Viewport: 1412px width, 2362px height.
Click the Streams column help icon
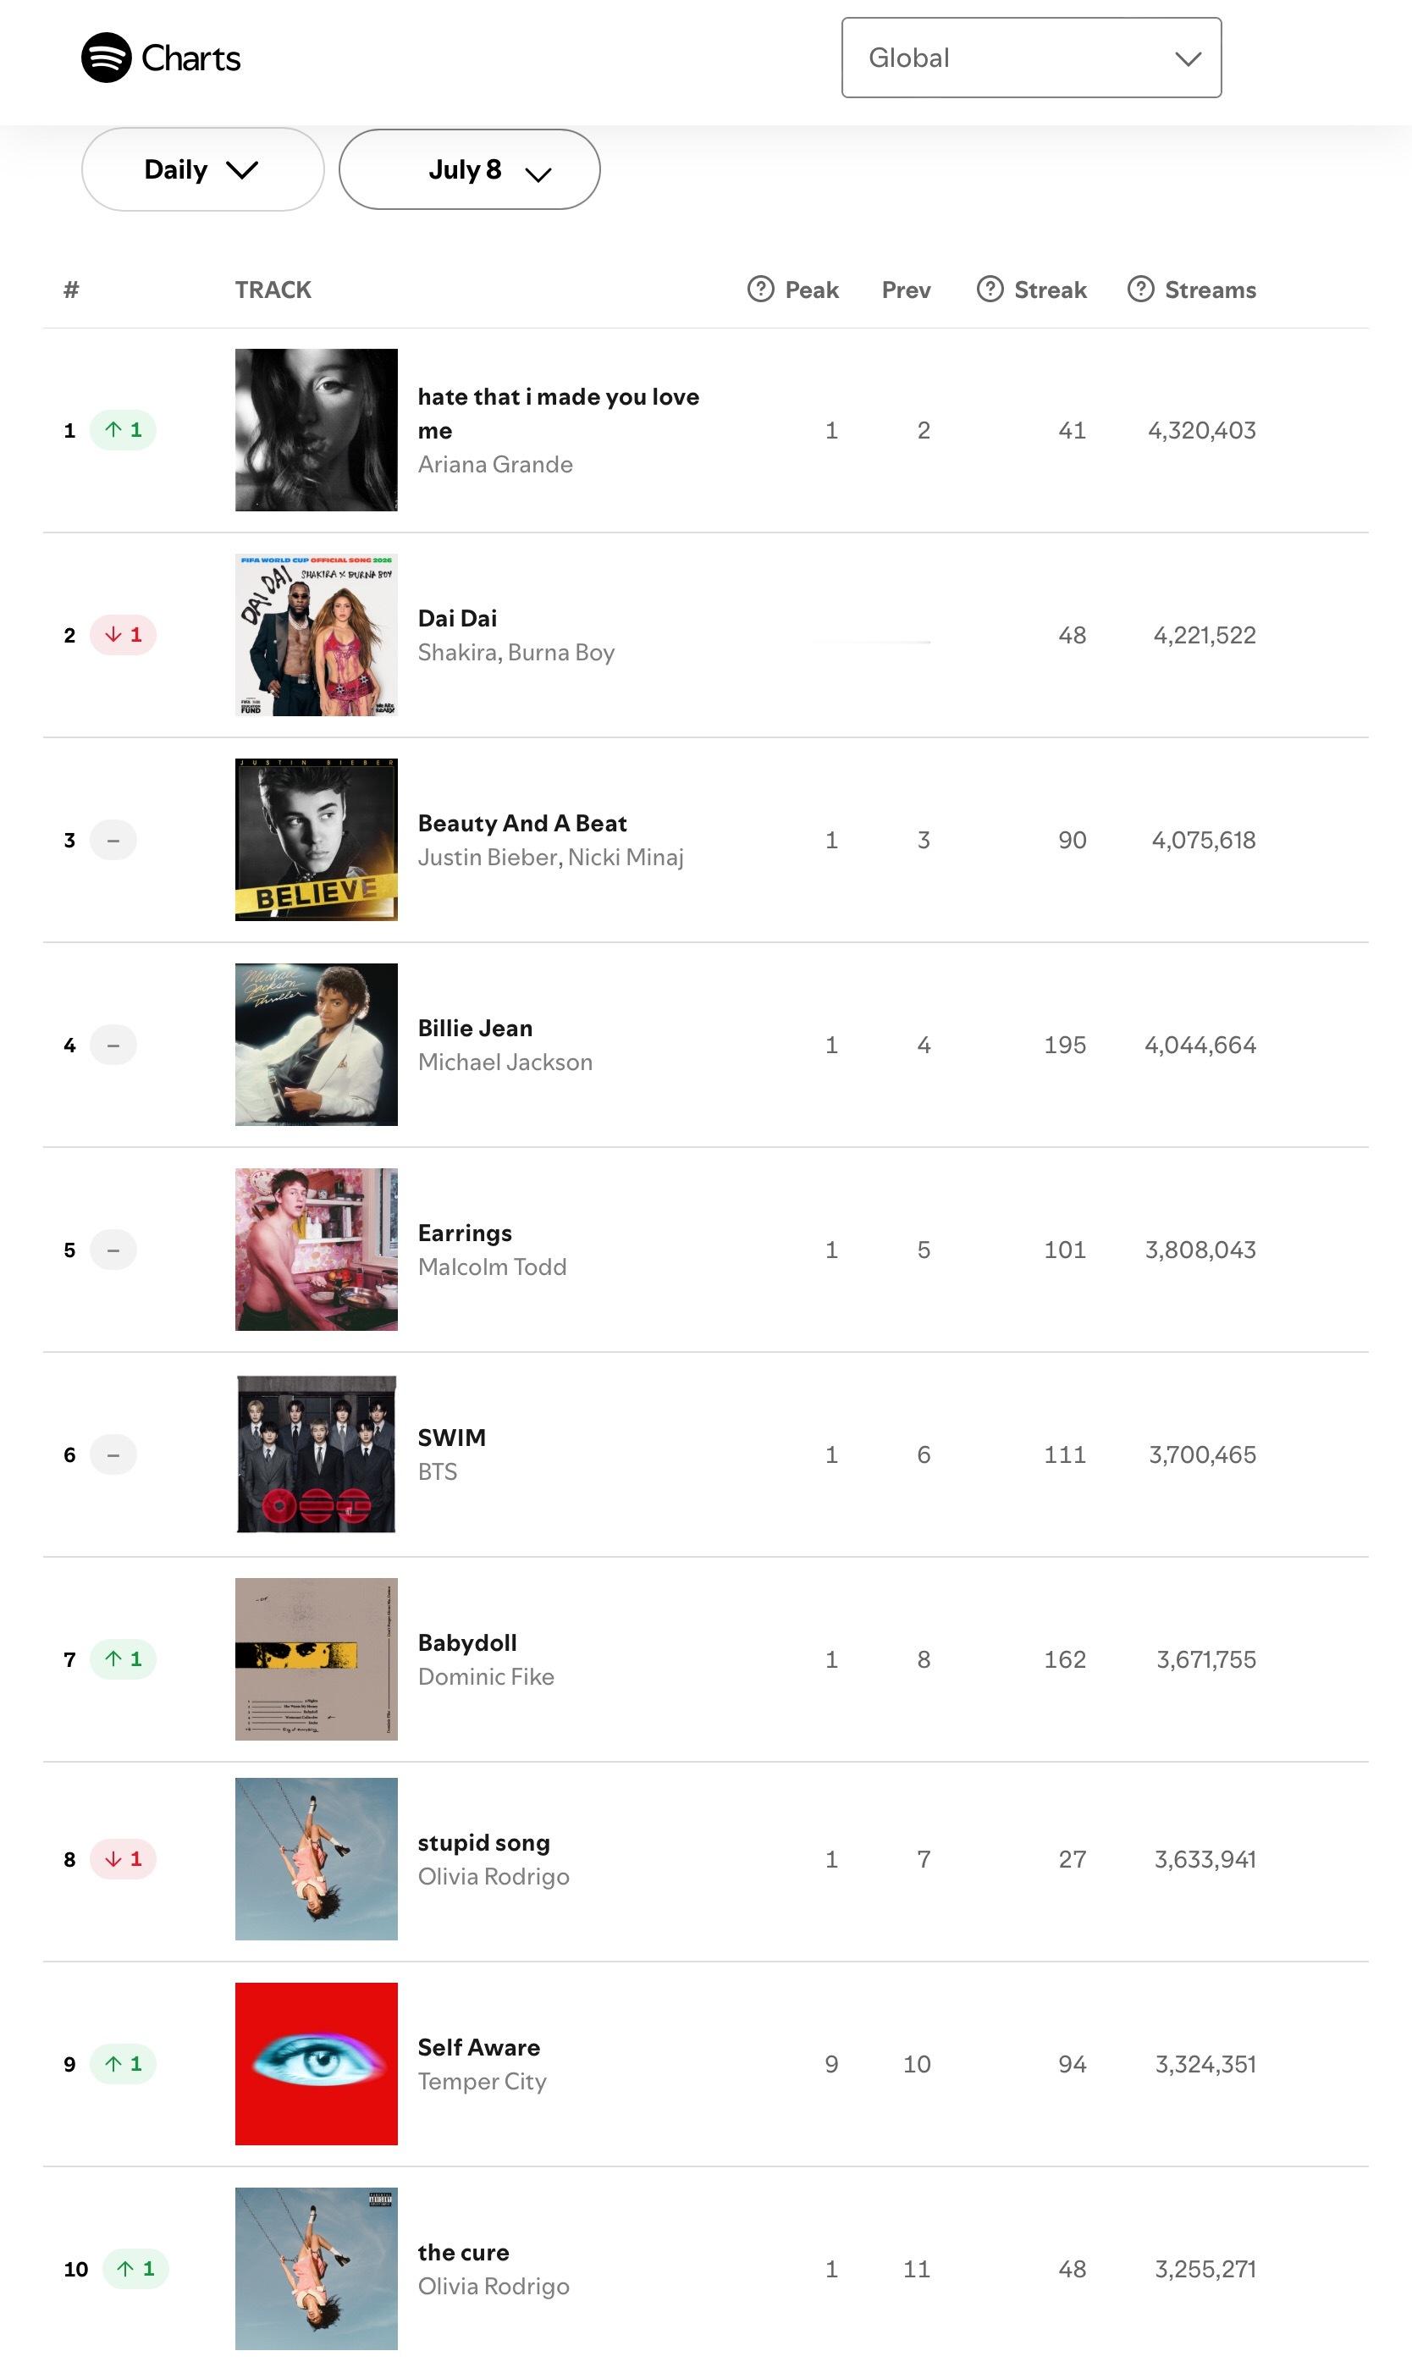1140,288
